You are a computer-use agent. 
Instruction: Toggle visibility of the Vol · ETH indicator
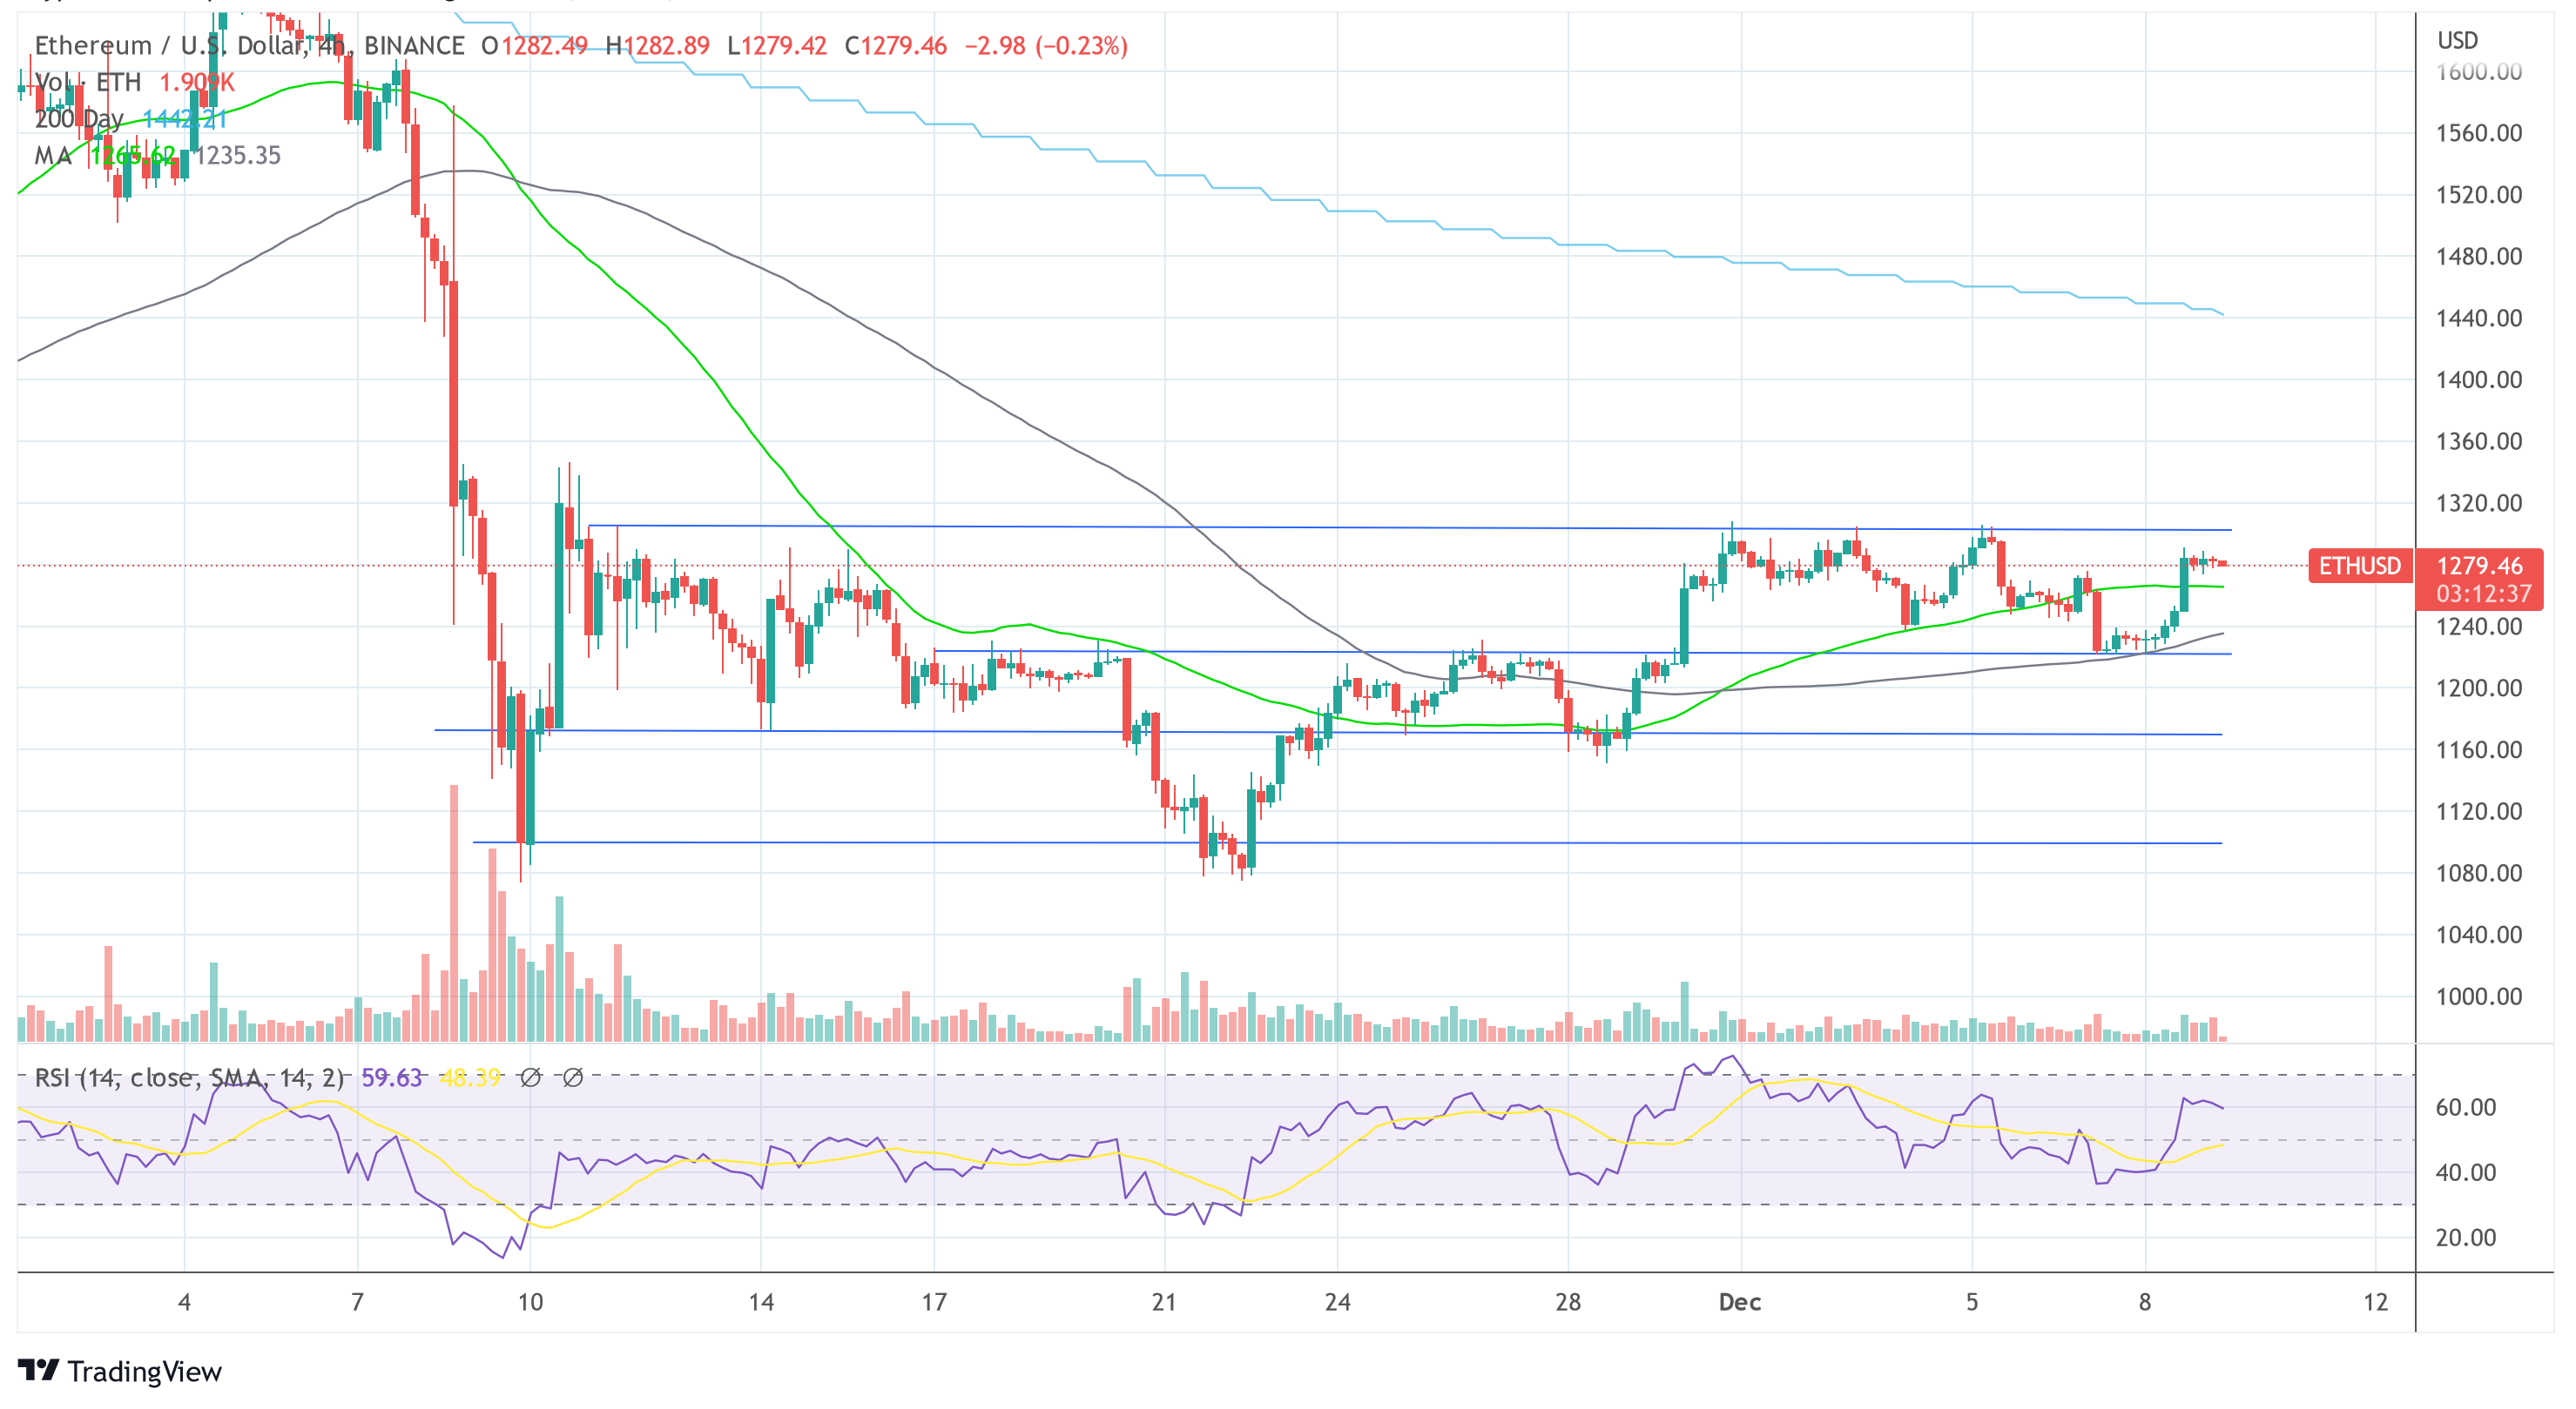[x=88, y=83]
